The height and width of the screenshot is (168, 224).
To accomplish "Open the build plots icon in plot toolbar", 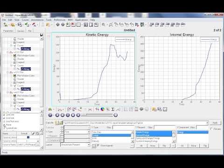I will pos(50,109).
